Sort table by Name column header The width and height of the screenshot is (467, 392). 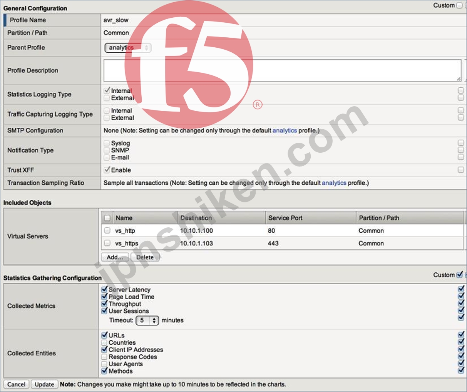[x=124, y=218]
